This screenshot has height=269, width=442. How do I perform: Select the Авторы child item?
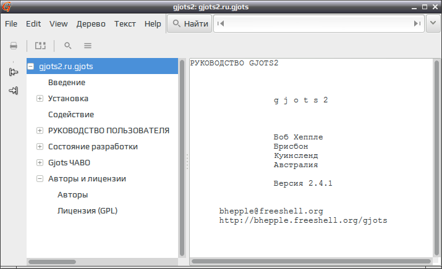point(73,195)
